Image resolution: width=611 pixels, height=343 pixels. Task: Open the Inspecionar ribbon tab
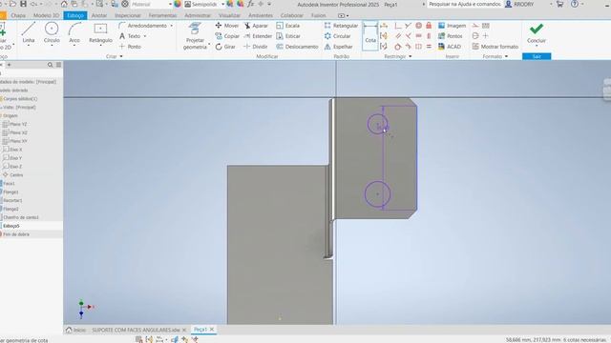[x=128, y=15]
